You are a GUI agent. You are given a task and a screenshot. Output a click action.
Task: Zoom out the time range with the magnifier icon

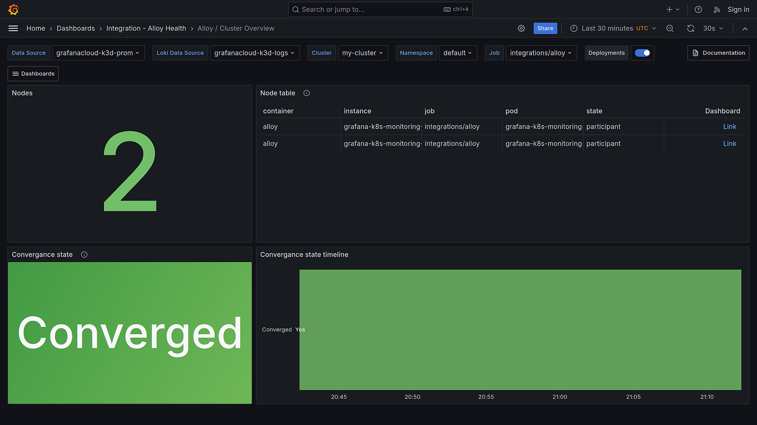tap(670, 28)
